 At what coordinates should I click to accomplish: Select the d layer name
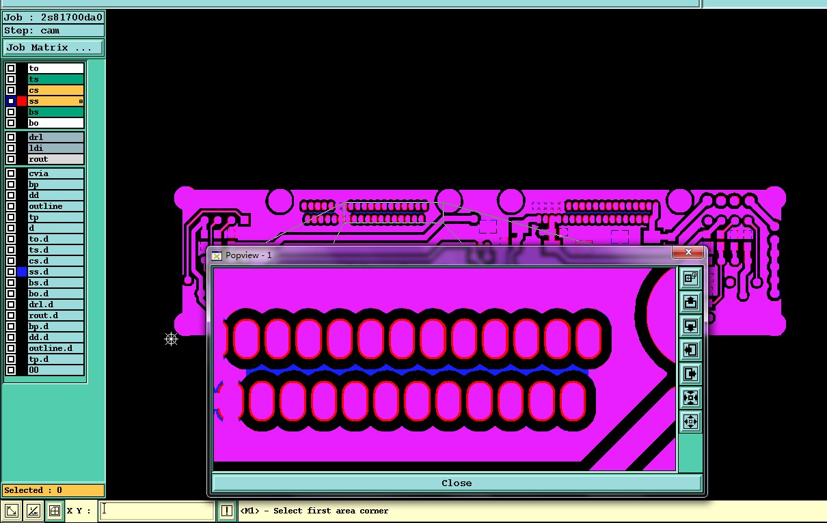coord(56,228)
